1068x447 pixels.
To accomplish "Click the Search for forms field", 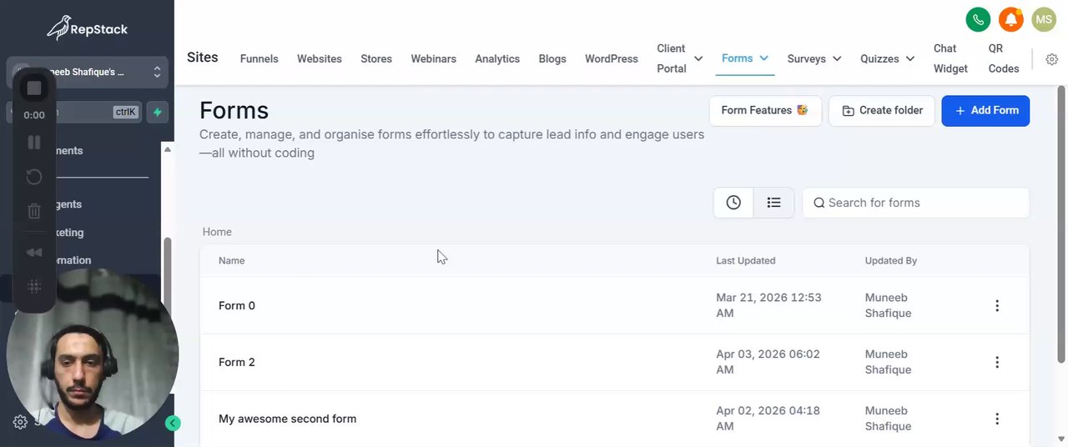I will click(x=915, y=203).
